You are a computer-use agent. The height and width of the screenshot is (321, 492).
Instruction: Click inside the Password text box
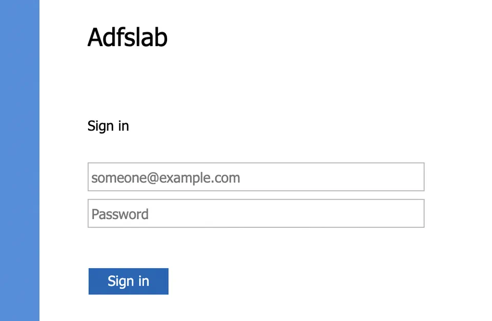pyautogui.click(x=256, y=213)
